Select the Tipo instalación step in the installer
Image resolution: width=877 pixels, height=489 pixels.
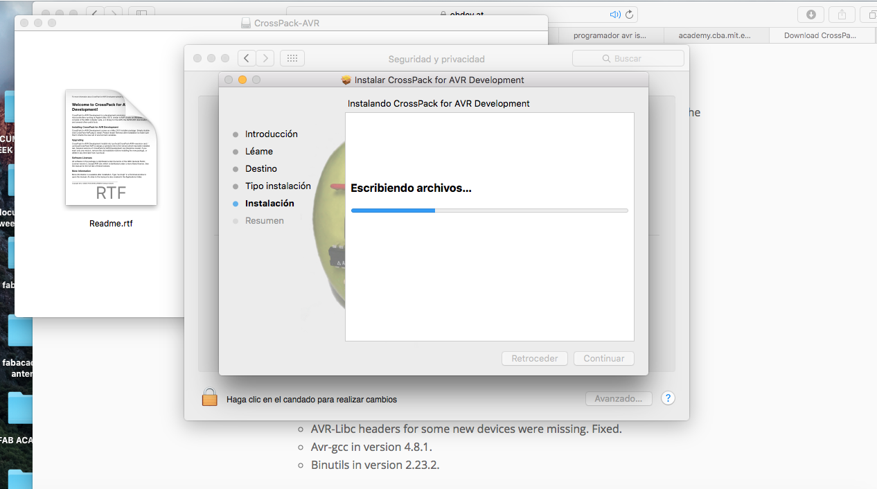278,186
